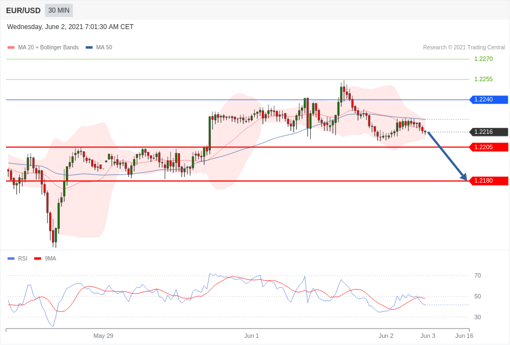510x345 pixels.
Task: Click the pink MA 20 Bollinger legend marker
Action: coord(11,48)
